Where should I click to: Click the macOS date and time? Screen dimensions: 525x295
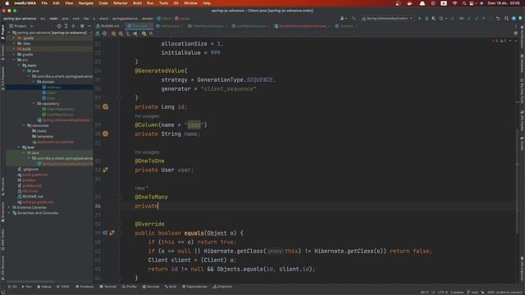(x=504, y=3)
